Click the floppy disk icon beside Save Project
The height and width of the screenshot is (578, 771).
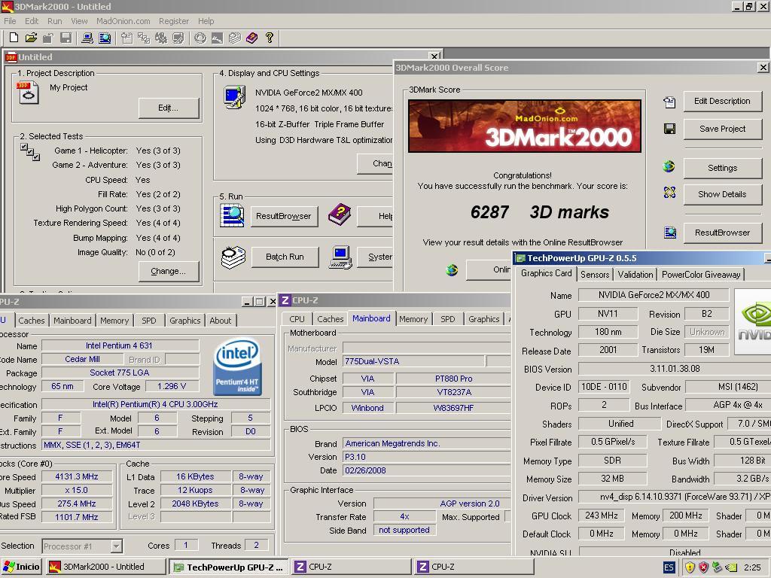[669, 129]
